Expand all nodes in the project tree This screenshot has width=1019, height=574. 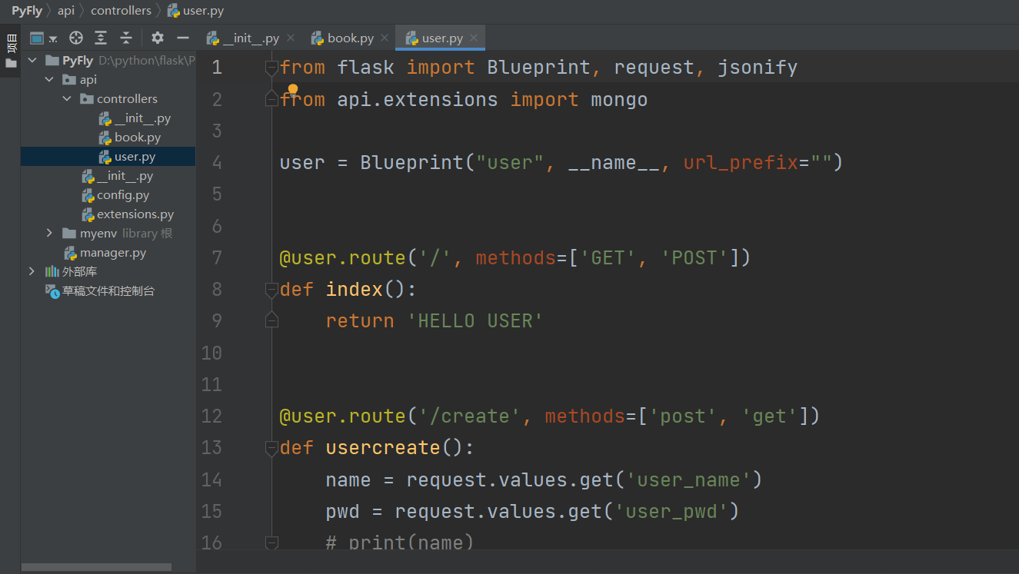coord(101,38)
